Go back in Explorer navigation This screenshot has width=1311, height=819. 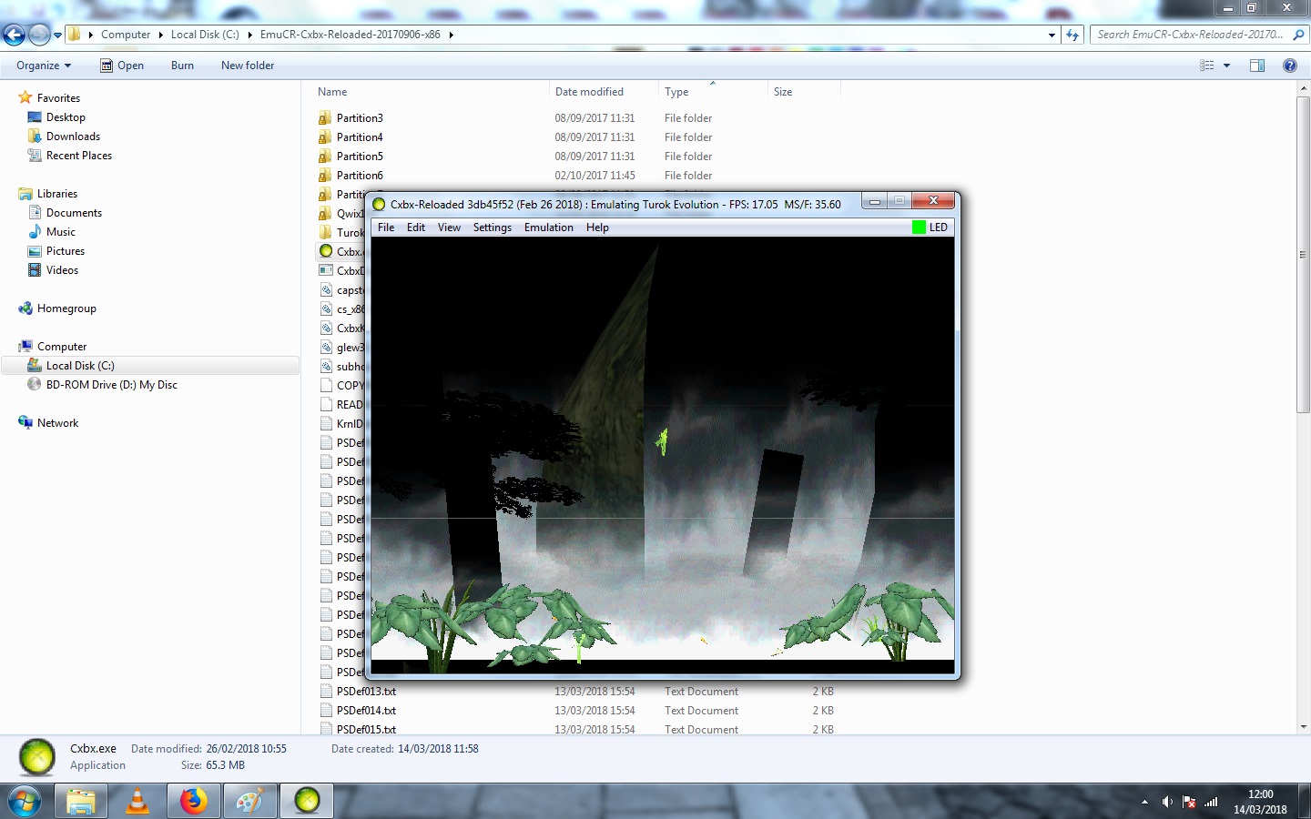(x=14, y=35)
